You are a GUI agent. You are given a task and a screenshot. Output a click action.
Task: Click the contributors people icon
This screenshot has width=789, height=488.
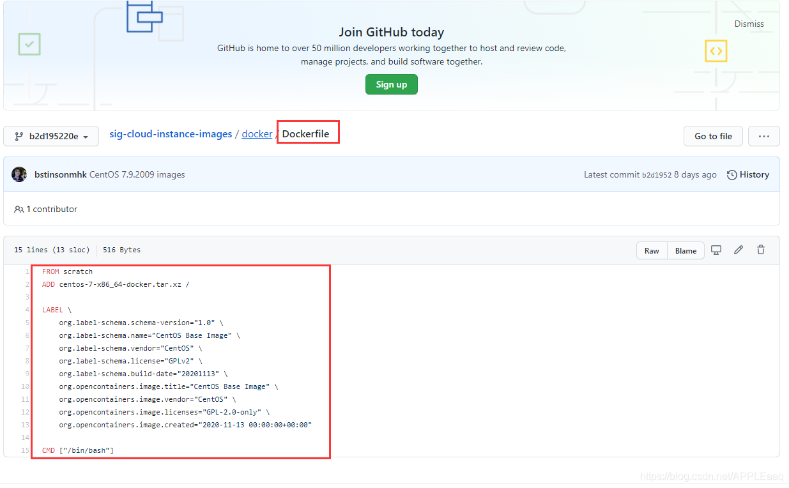point(19,209)
